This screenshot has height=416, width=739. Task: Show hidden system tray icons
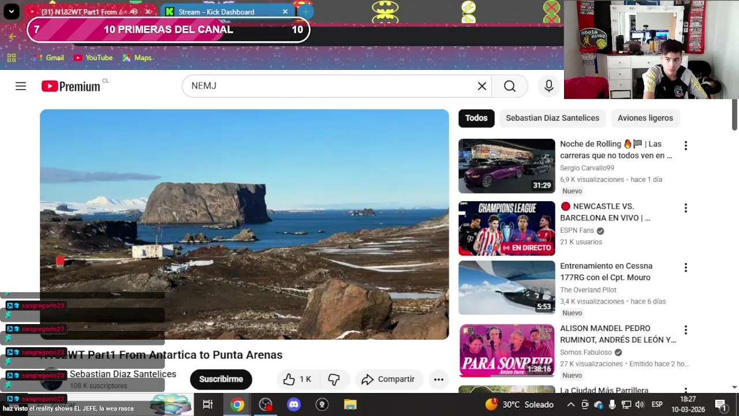[570, 404]
